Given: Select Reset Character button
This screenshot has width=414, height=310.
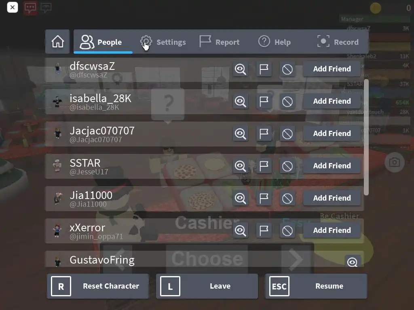Looking at the screenshot, I should pos(98,286).
